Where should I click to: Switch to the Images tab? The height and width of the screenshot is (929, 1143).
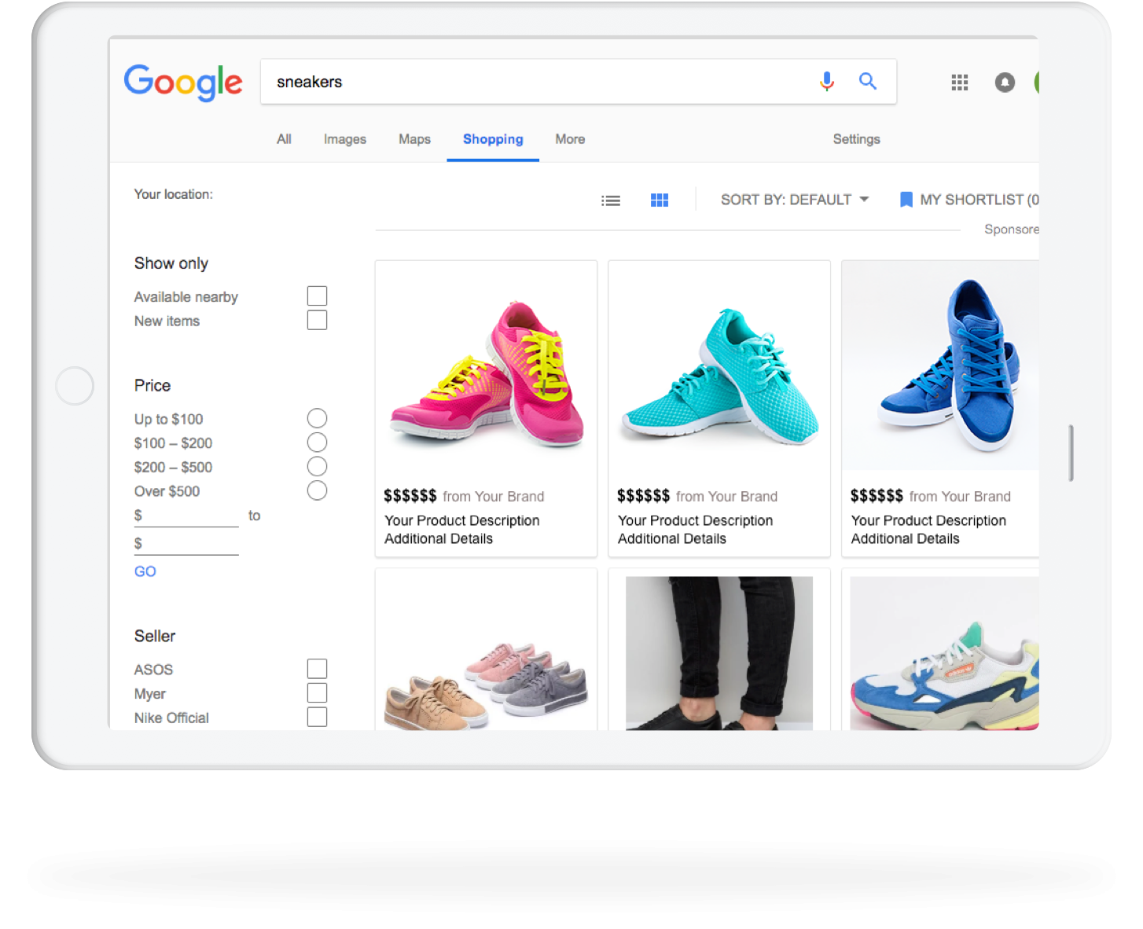(x=344, y=139)
